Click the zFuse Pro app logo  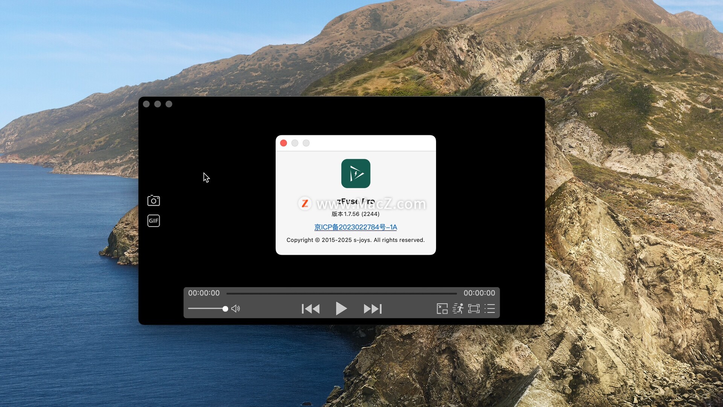[355, 173]
